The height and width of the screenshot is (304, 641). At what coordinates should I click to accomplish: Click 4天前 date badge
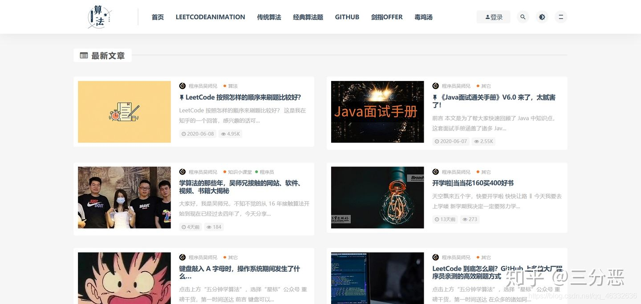click(191, 227)
